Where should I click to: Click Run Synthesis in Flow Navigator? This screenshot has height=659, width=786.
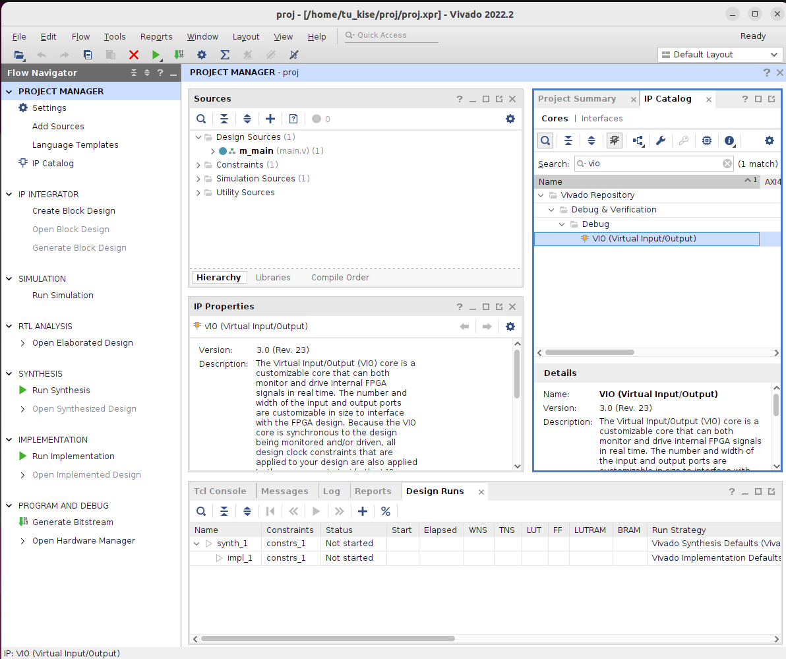61,391
